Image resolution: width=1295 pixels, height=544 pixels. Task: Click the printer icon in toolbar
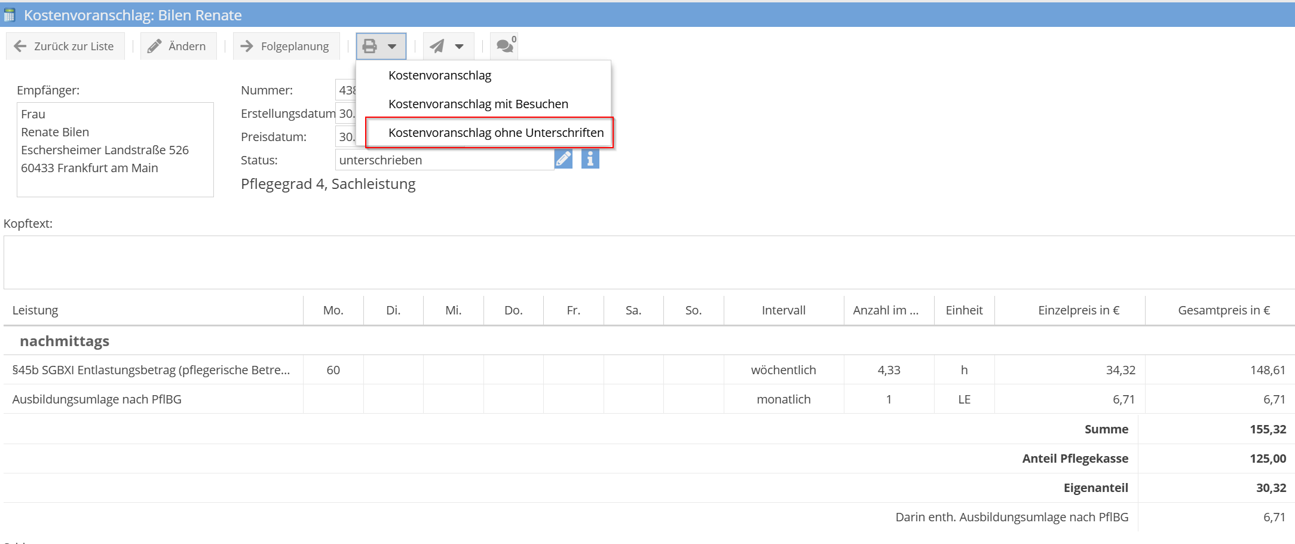(x=370, y=46)
